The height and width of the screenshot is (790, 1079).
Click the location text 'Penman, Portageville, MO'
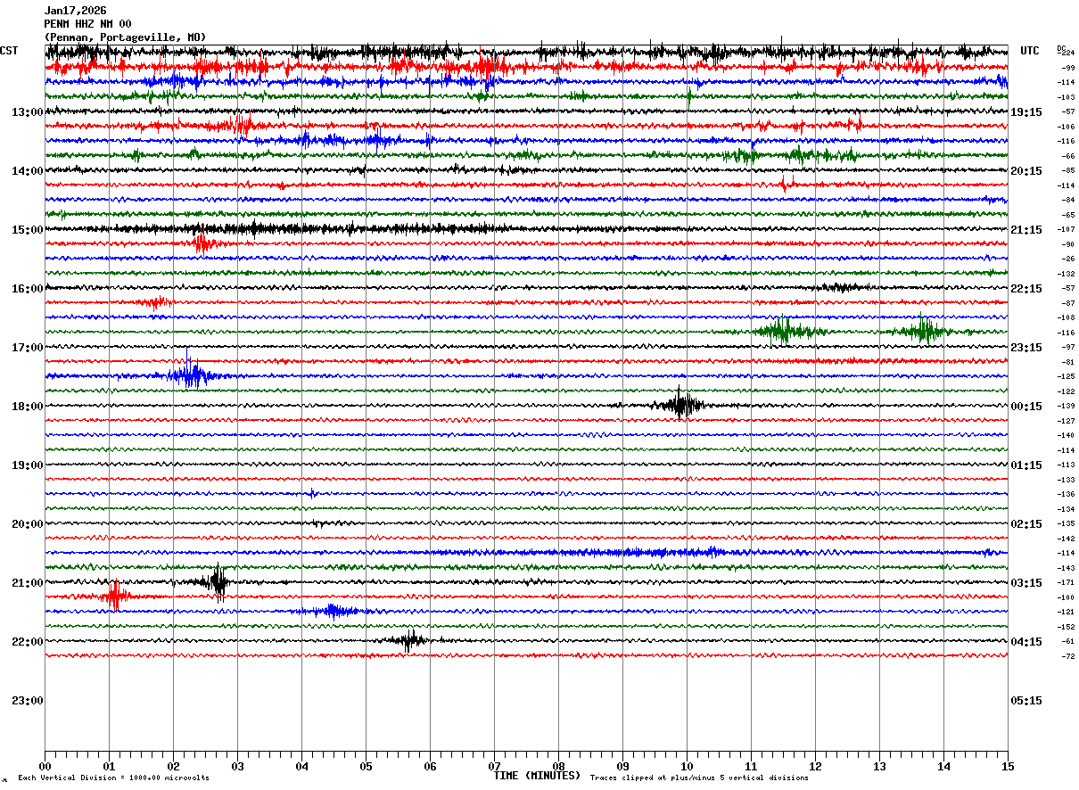click(x=126, y=37)
